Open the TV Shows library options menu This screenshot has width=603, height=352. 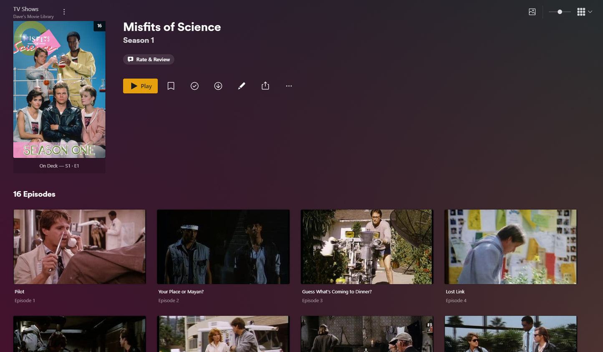64,12
